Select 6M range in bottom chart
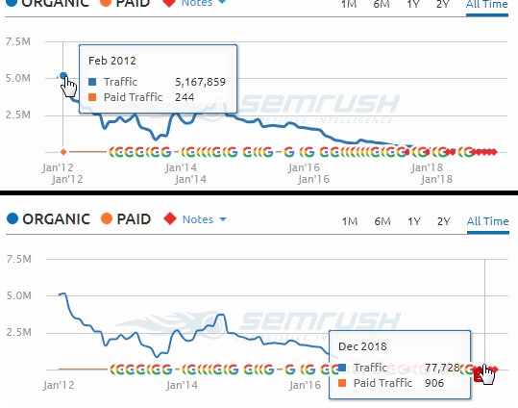Image resolution: width=518 pixels, height=408 pixels. point(382,221)
